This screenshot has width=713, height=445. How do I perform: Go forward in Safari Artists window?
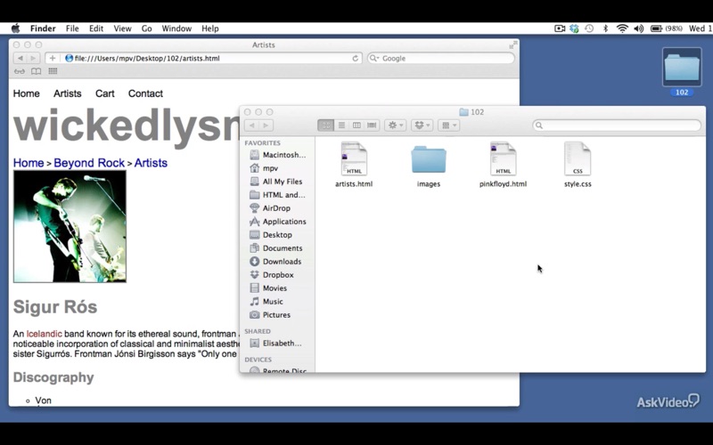[33, 58]
